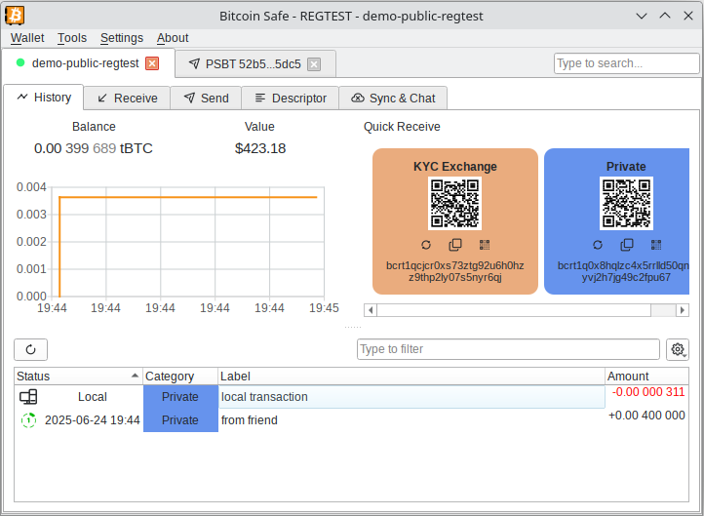
Task: Sort by the Category column header
Action: point(180,377)
